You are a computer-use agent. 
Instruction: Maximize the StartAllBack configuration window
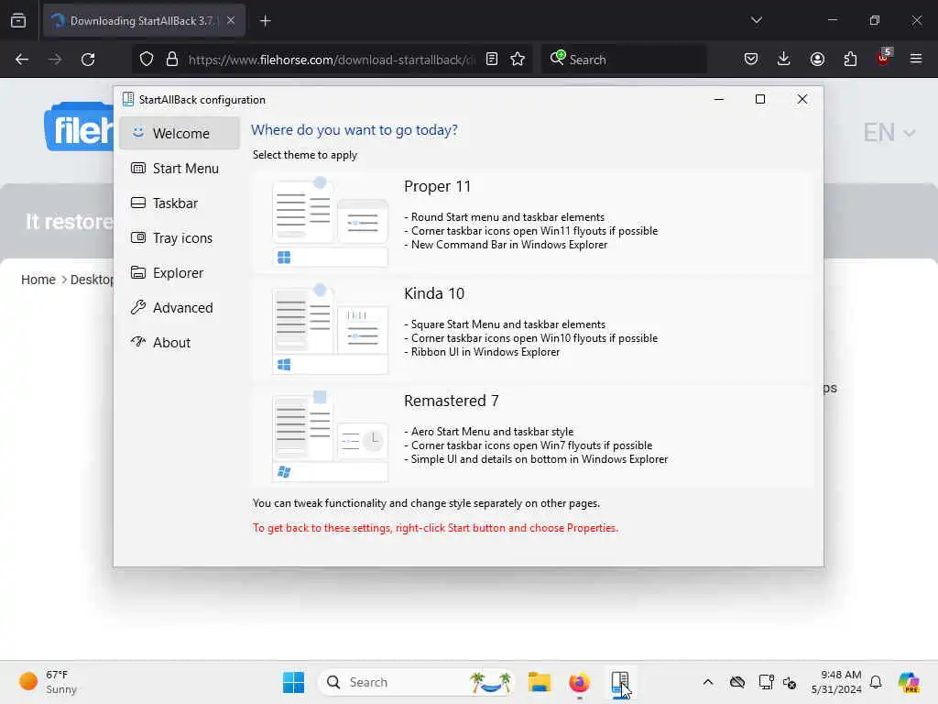(760, 99)
